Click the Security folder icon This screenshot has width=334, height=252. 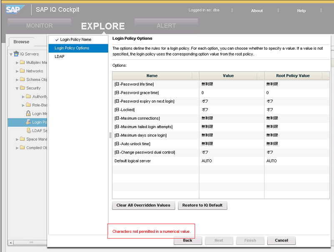[23, 88]
